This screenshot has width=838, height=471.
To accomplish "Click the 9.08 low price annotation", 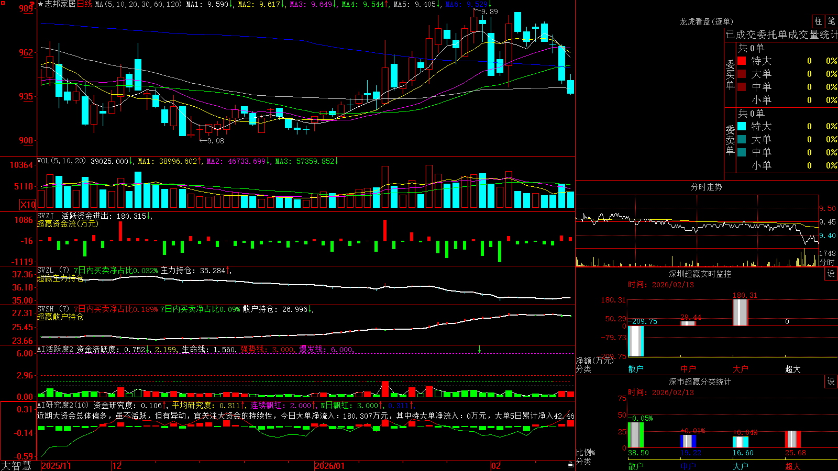I will pyautogui.click(x=216, y=141).
